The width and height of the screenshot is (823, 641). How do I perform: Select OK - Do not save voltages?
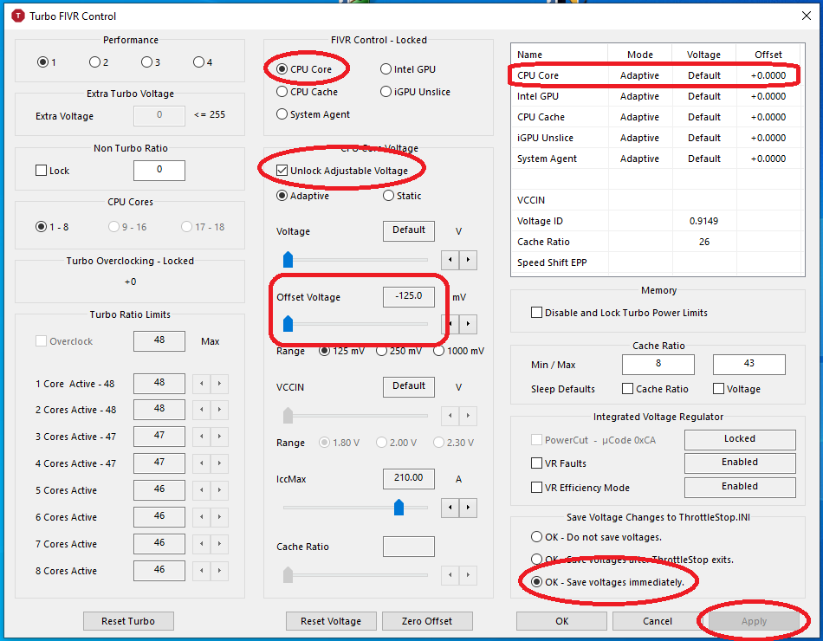tap(536, 536)
